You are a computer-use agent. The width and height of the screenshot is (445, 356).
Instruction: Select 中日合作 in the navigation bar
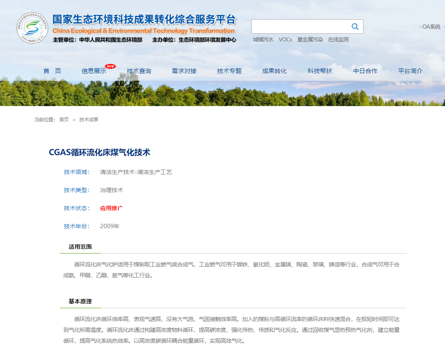click(x=365, y=71)
